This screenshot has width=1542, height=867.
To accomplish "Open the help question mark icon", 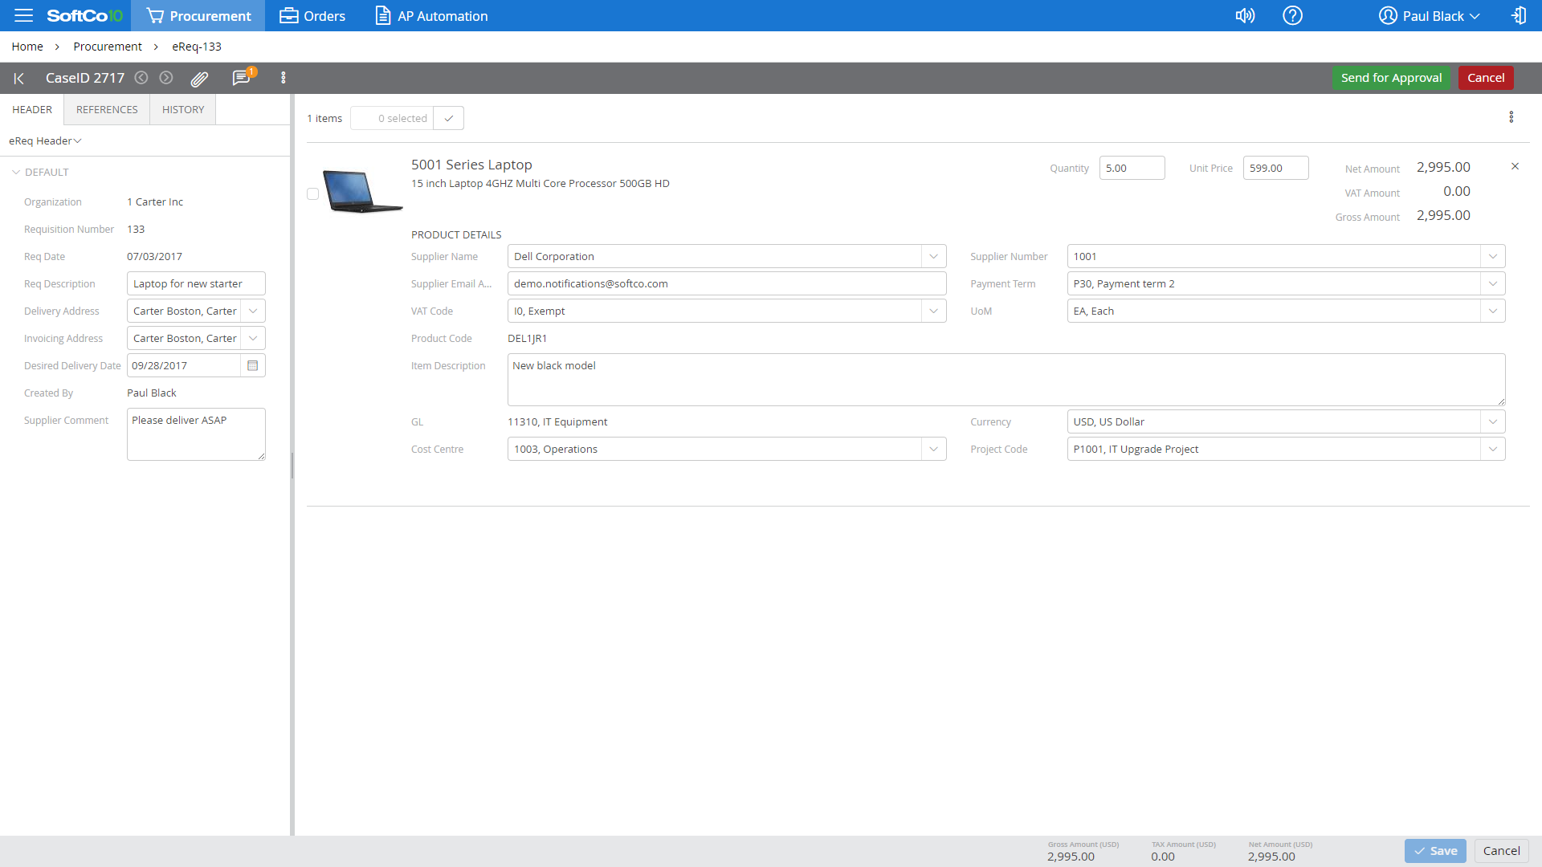I will click(1292, 15).
